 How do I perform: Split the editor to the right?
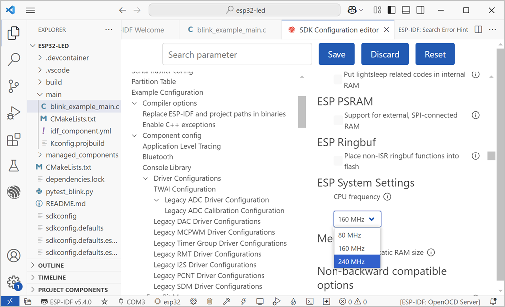pyautogui.click(x=478, y=29)
